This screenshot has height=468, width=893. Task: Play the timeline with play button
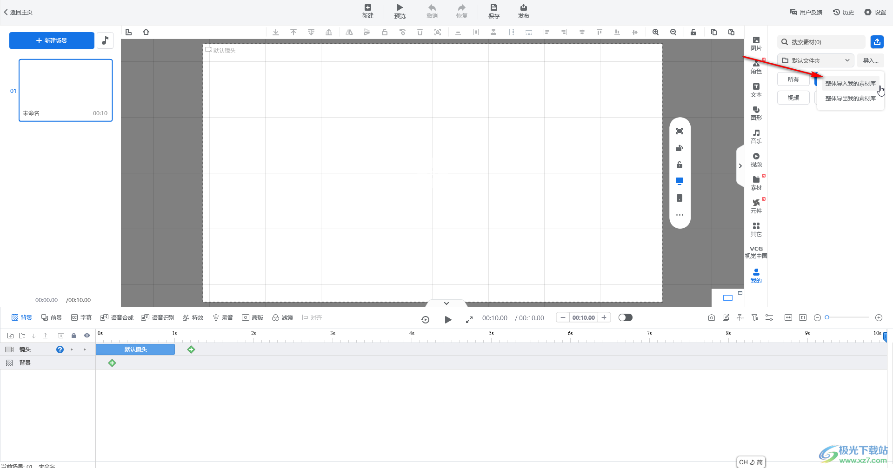point(447,319)
